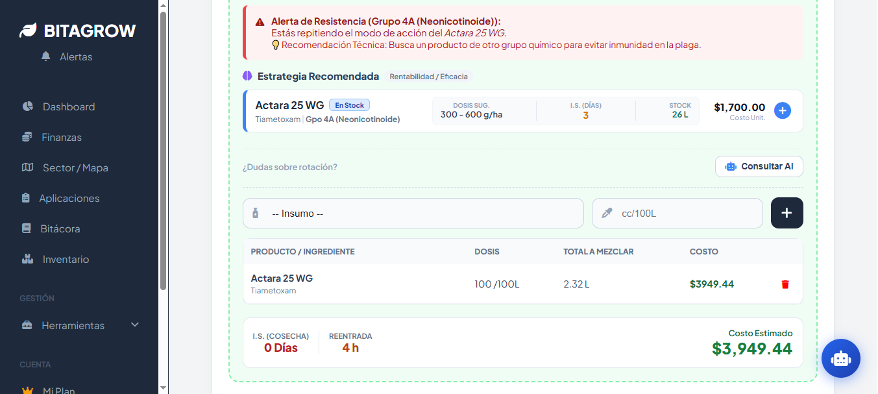Screen dimensions: 878x394
Task: Click the sidebar vertical scrollbar
Action: click(x=163, y=149)
